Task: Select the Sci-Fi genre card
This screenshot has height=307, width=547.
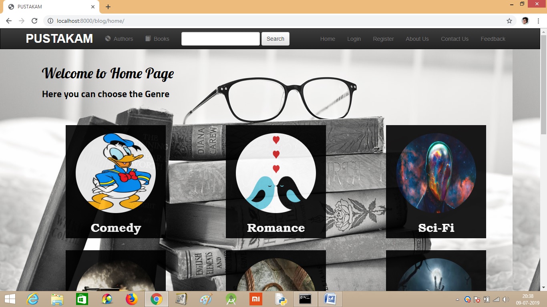Action: pos(436,181)
